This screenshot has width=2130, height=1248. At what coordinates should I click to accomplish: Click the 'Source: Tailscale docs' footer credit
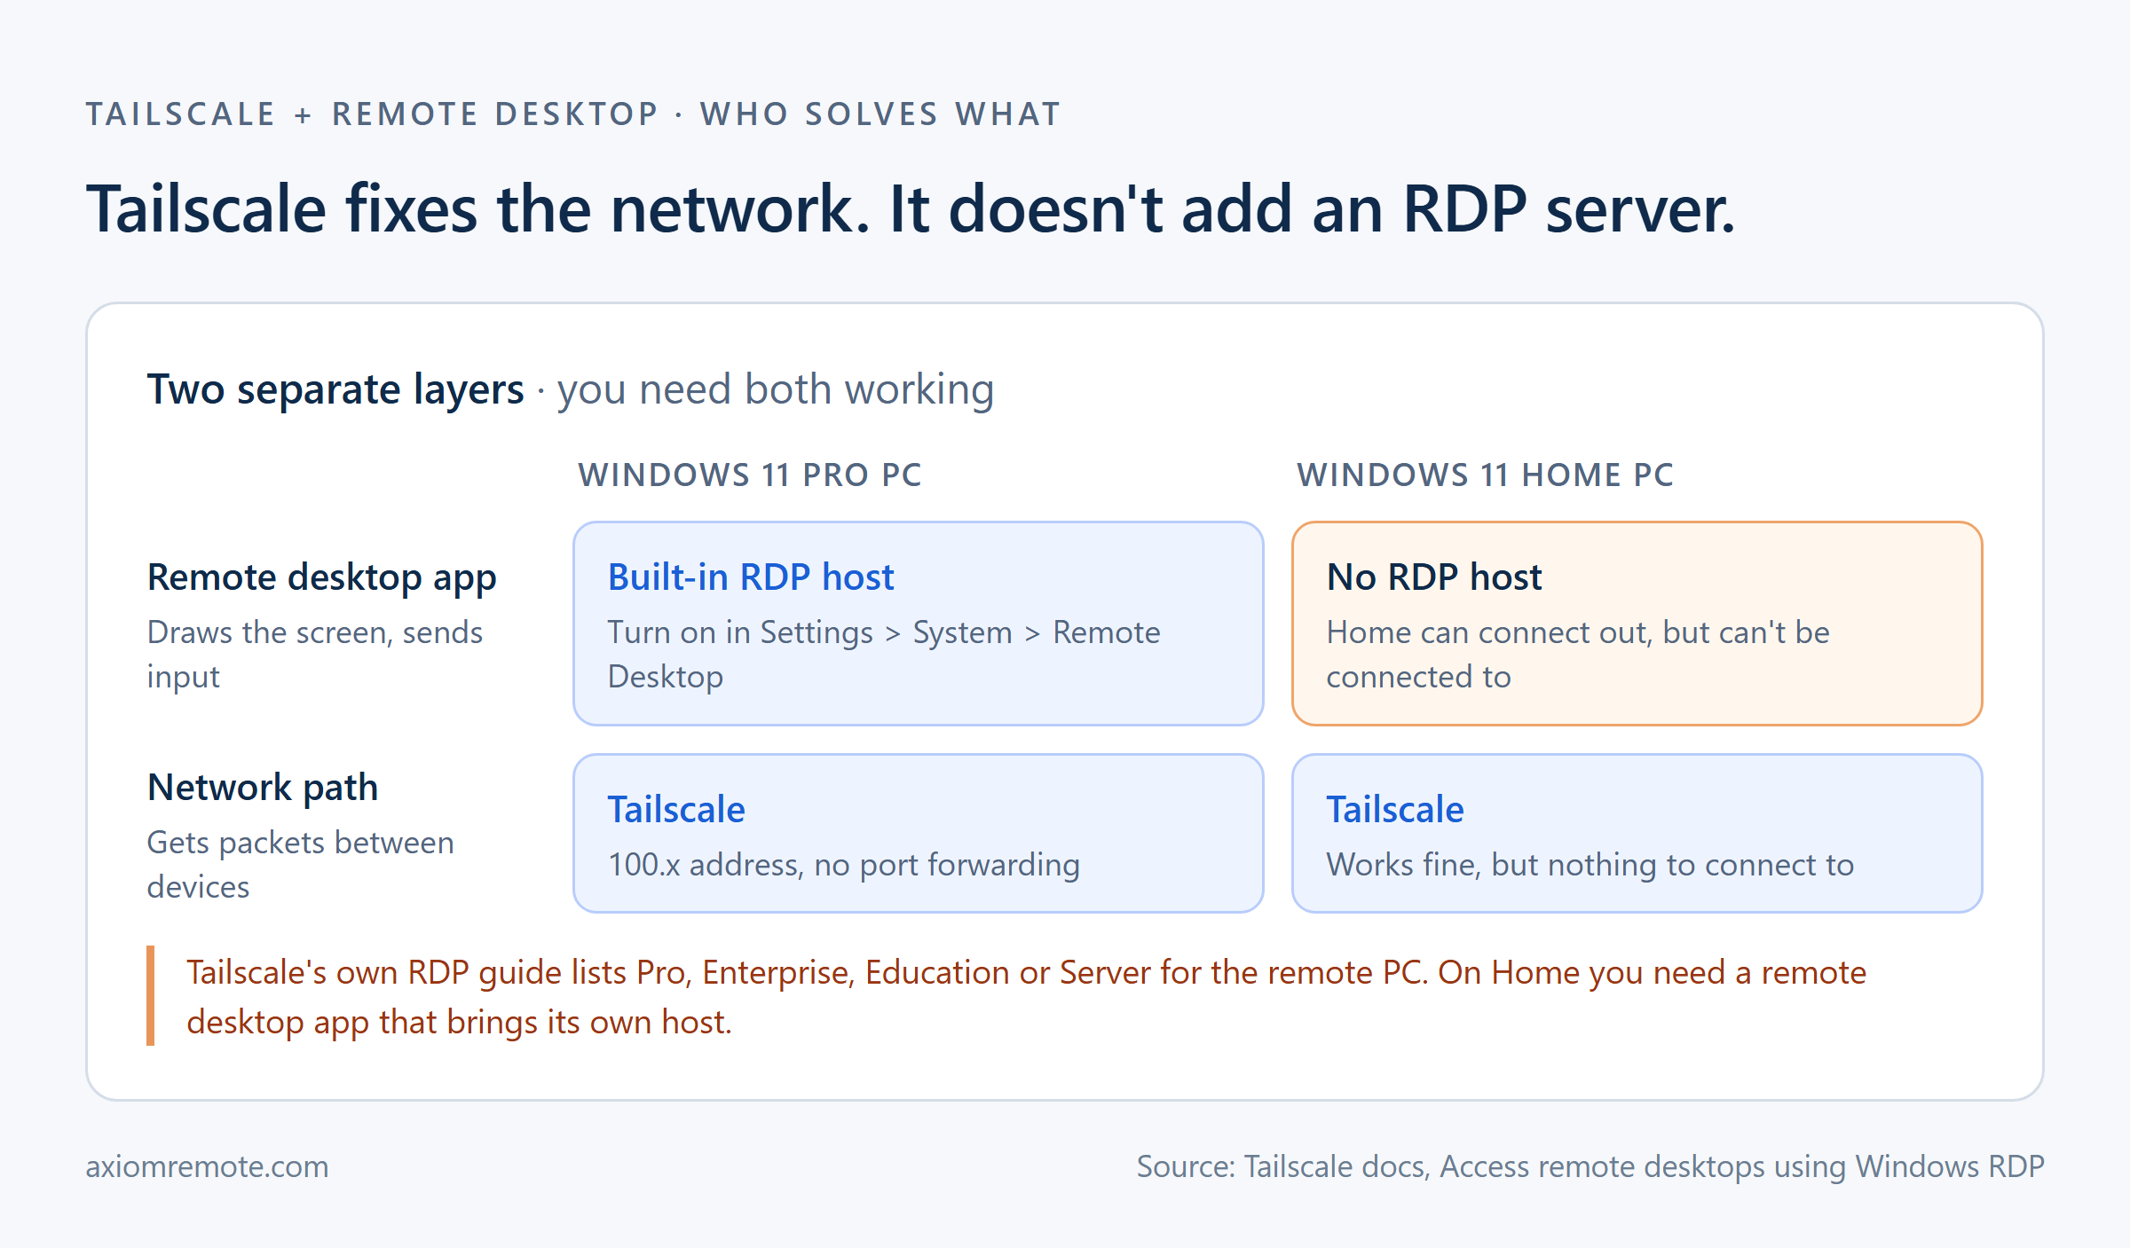coord(1590,1166)
